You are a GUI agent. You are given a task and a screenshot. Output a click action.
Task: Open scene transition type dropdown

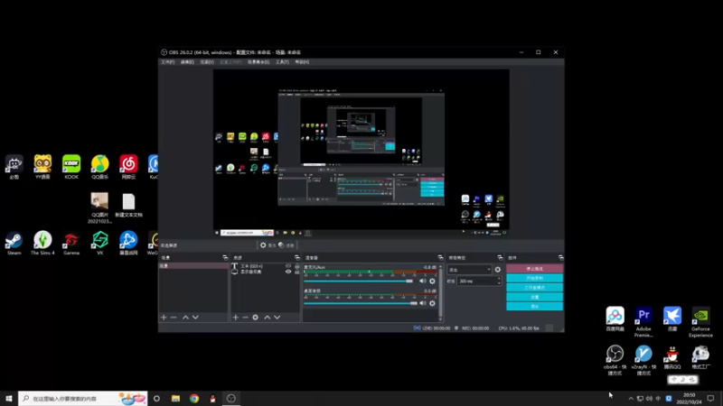469,270
